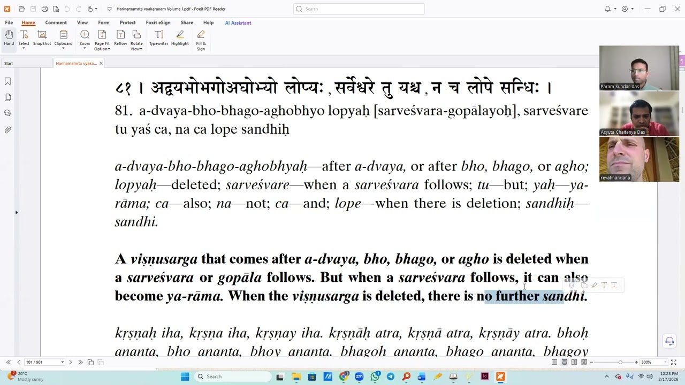The image size is (685, 385).
Task: Open the Attachments side panel
Action: [8, 129]
